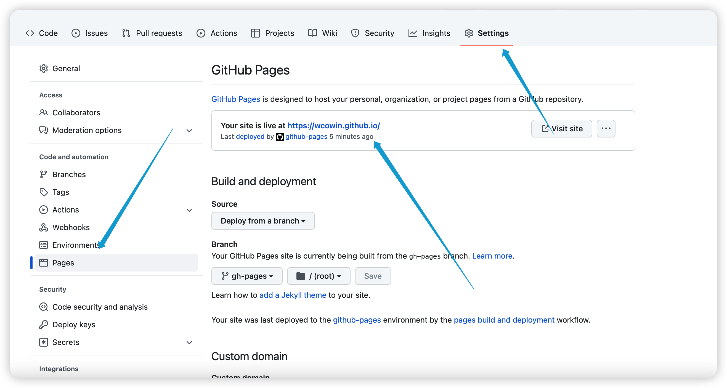
Task: Click the three-dot menu next to Visit site
Action: coord(606,128)
